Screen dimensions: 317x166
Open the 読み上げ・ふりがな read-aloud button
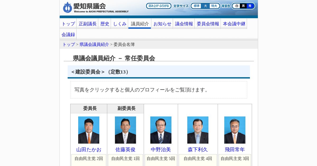point(159,6)
